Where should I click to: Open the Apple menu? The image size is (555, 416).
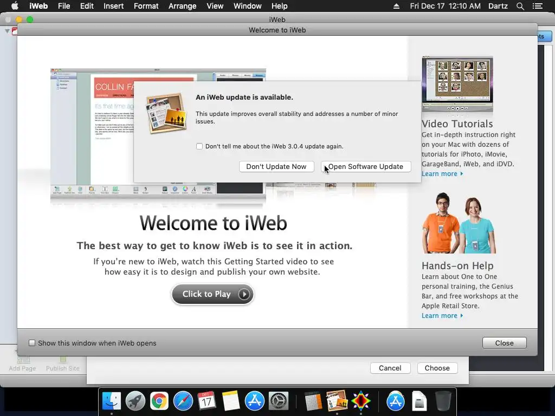pos(15,6)
